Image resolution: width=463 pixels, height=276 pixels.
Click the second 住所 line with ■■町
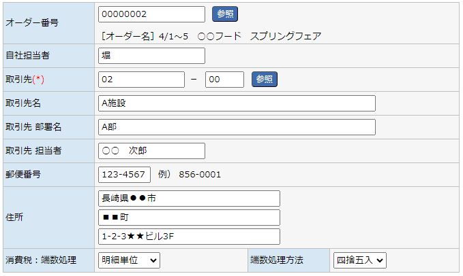(189, 218)
